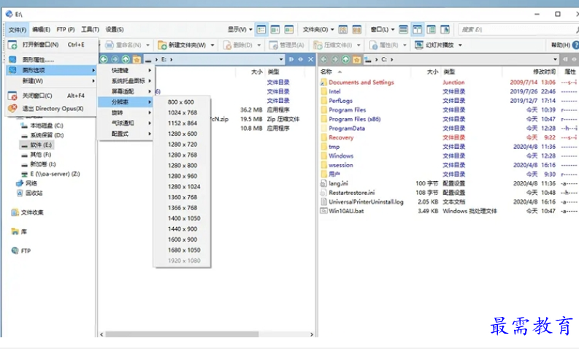Open the 新建文件夹(W) dropdown arrow
The image size is (579, 349).
tap(212, 45)
